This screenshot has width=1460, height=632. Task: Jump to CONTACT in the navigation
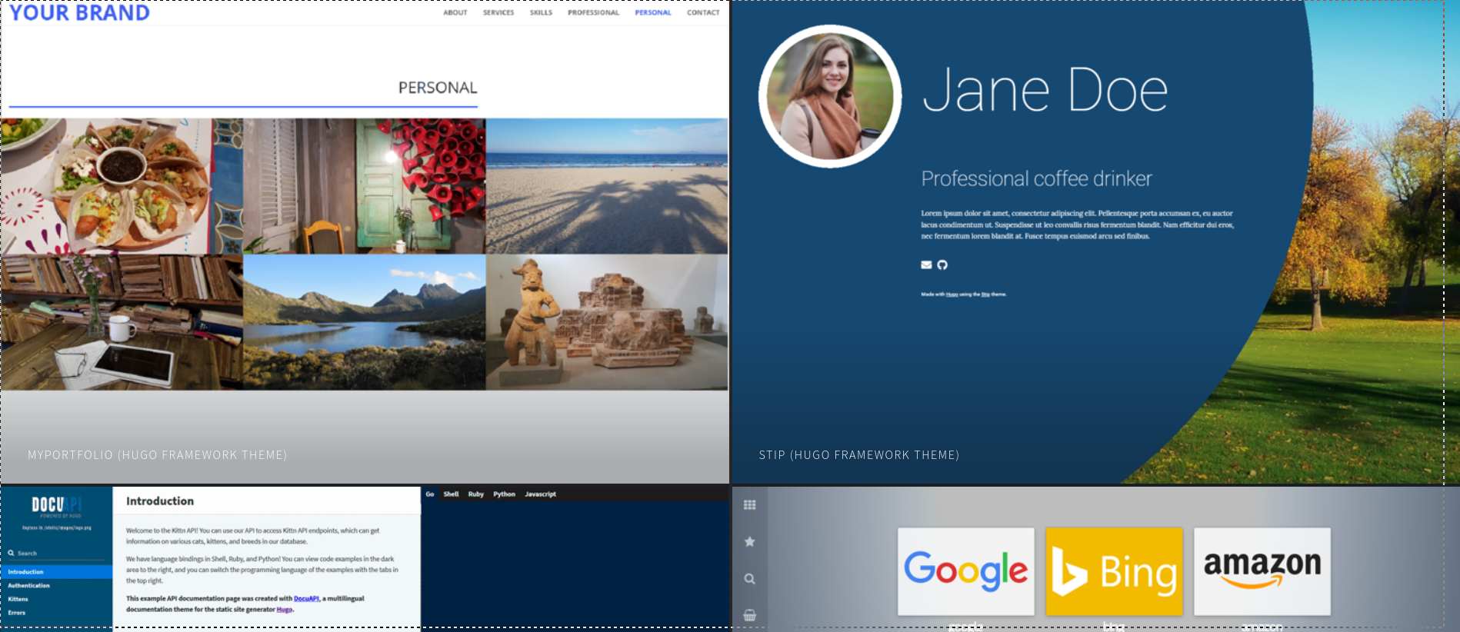coord(703,12)
